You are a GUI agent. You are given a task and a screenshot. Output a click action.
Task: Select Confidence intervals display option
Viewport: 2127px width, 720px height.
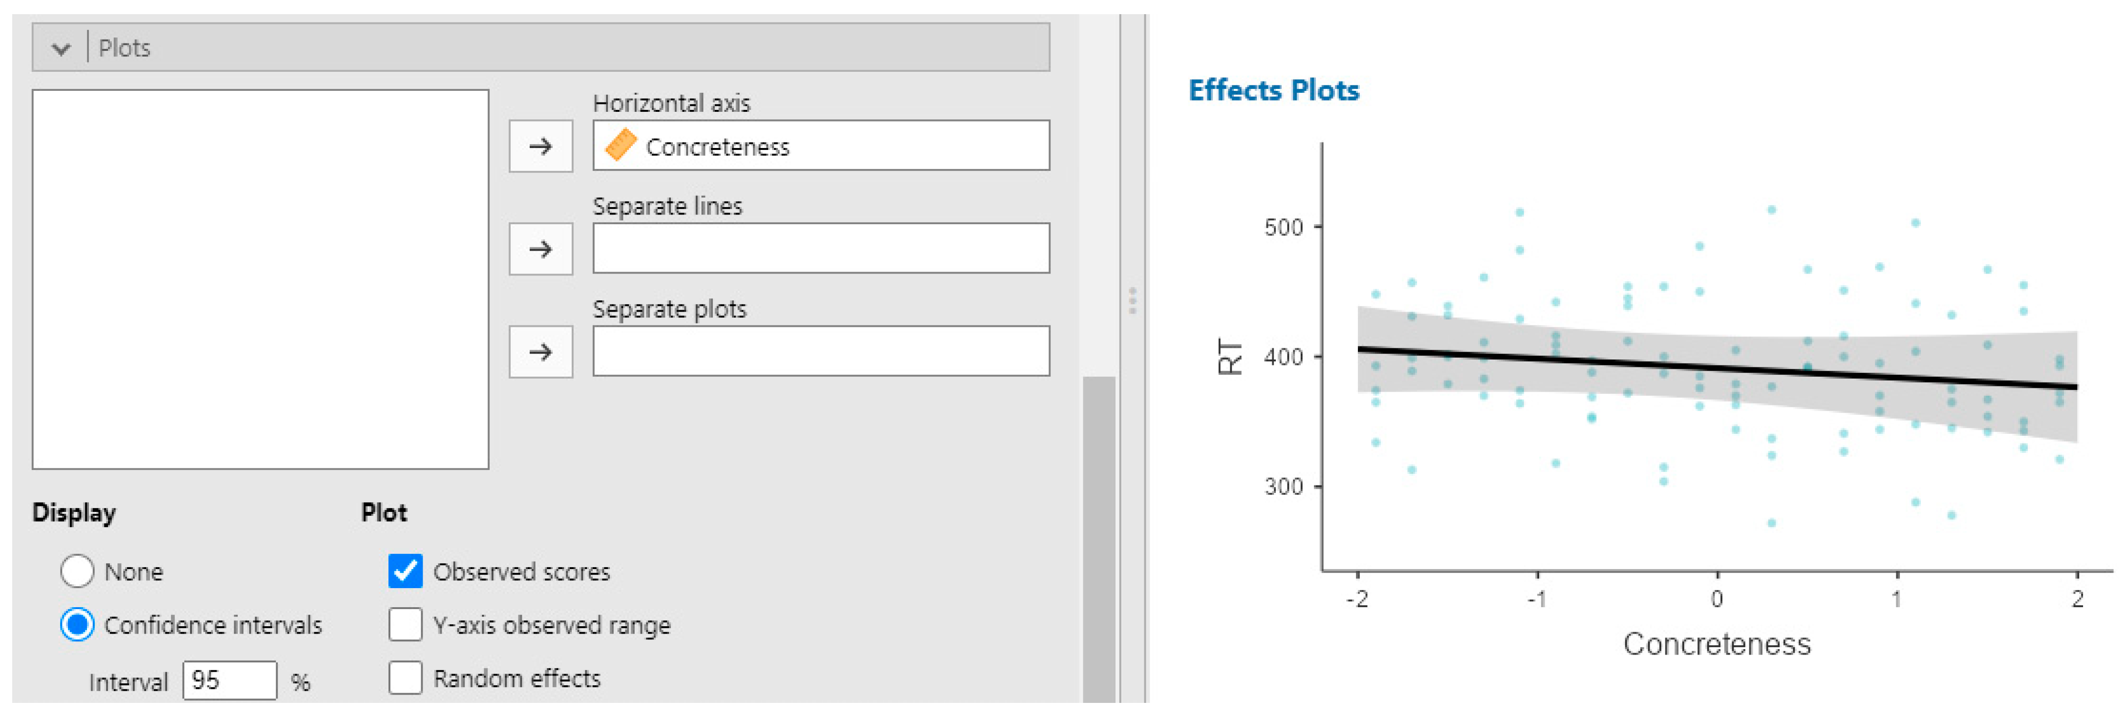(x=78, y=625)
